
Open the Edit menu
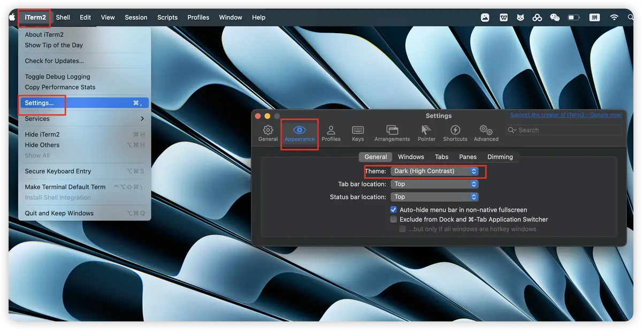(86, 17)
